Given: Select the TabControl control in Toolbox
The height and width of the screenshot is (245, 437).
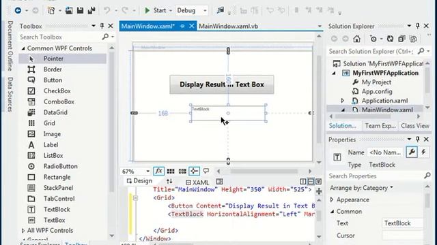Looking at the screenshot, I should click(62, 199).
